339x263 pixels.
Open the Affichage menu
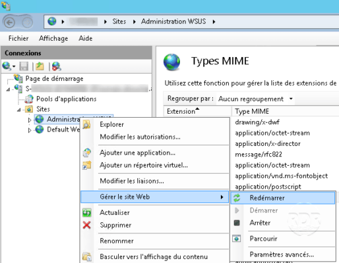tap(53, 38)
